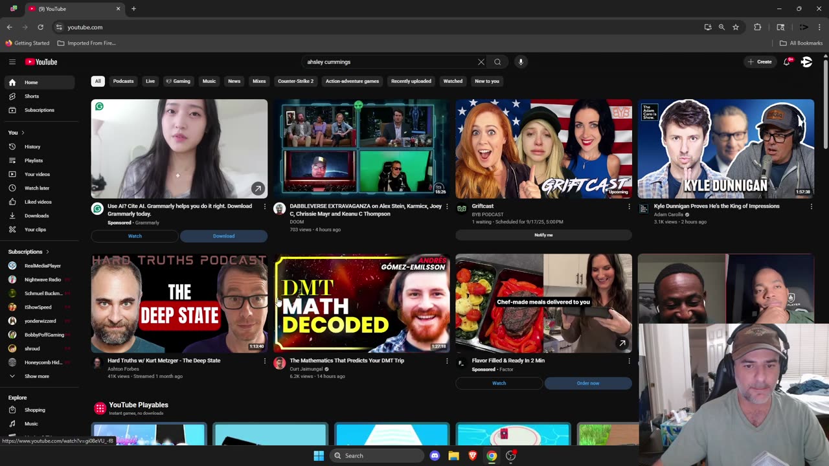This screenshot has height=466, width=829.
Task: Start voice search with the microphone icon
Action: pyautogui.click(x=521, y=62)
